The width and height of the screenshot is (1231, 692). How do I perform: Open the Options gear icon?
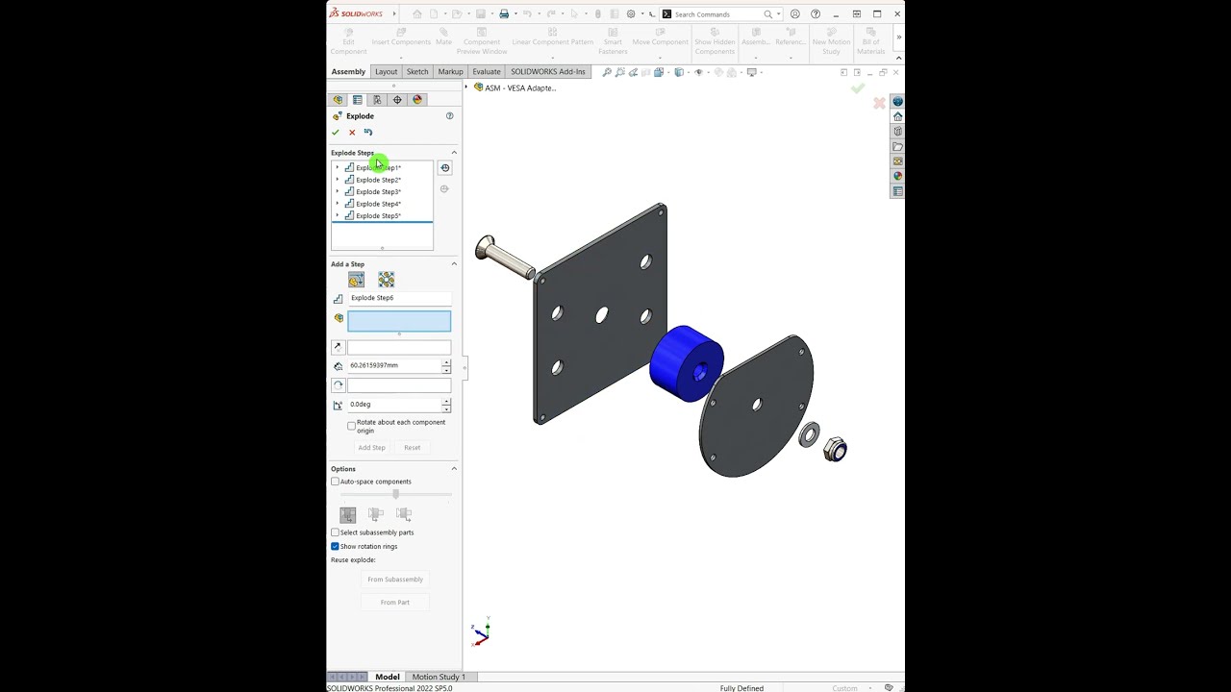(631, 14)
